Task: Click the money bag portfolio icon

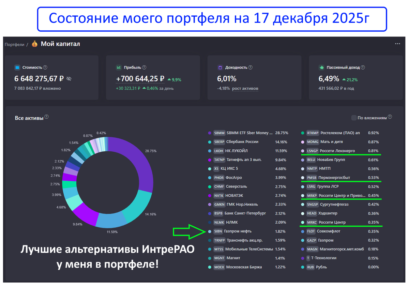Action: (34, 44)
